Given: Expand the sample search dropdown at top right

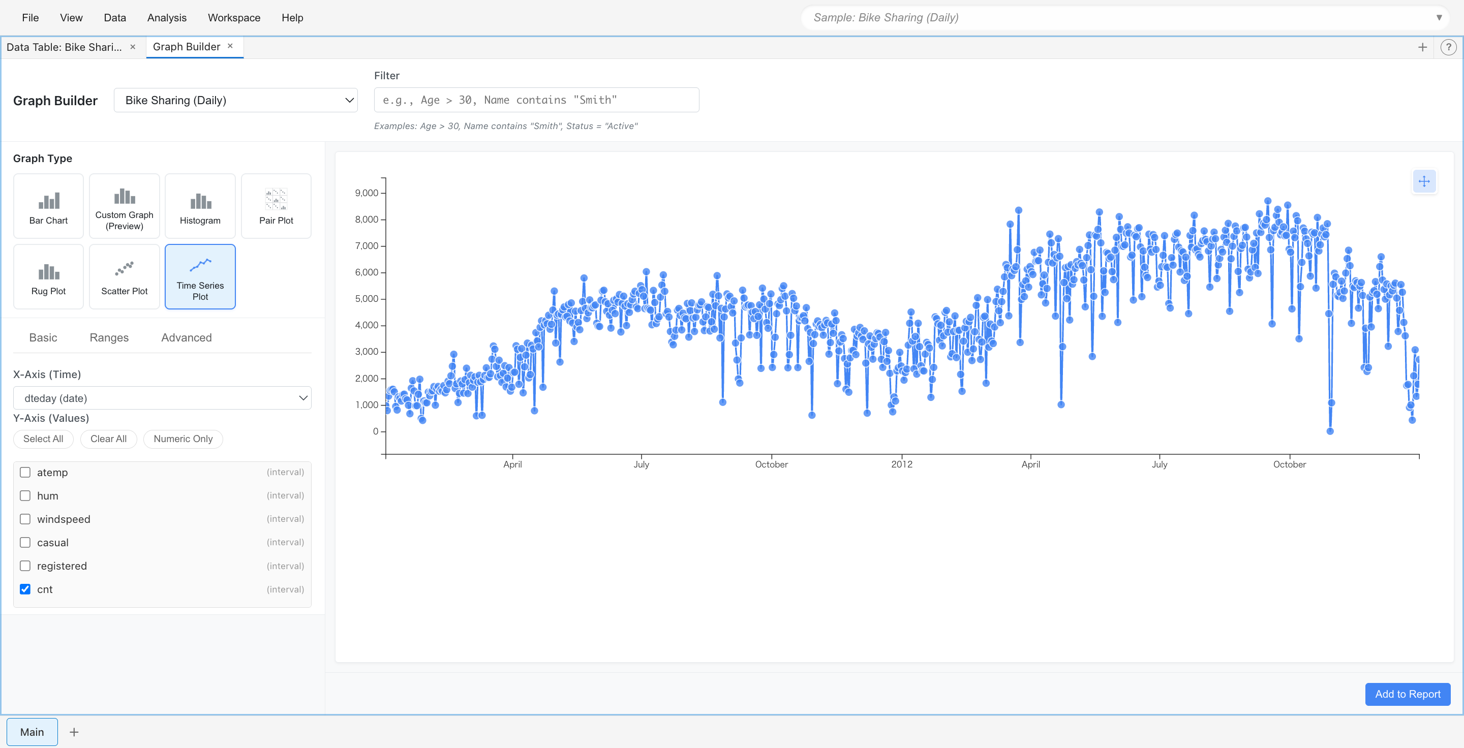Looking at the screenshot, I should point(1440,18).
